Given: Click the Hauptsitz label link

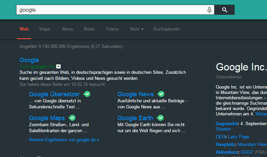Looking at the screenshot, I should pos(226,144).
